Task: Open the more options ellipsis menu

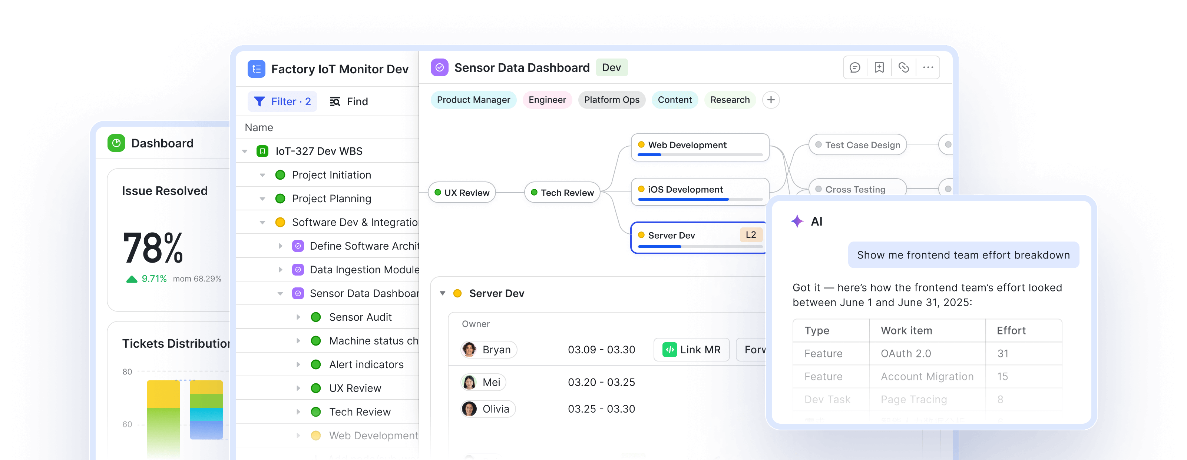Action: click(x=928, y=68)
